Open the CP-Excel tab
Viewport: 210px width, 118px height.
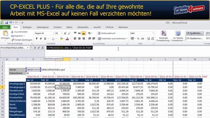coord(109,27)
